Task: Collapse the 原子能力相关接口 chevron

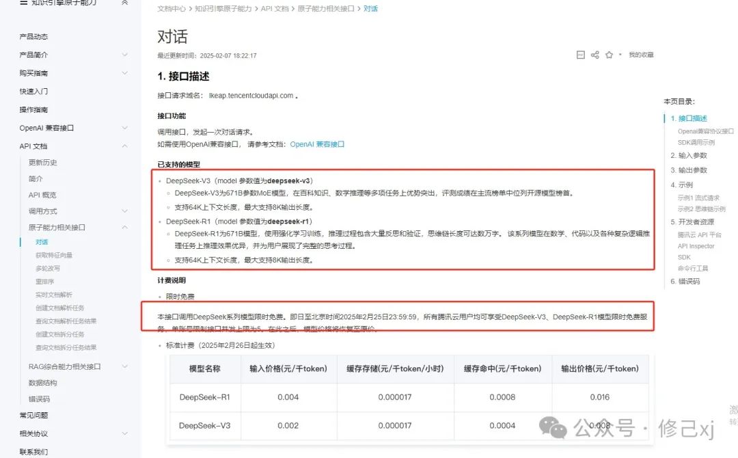Action: pyautogui.click(x=125, y=228)
